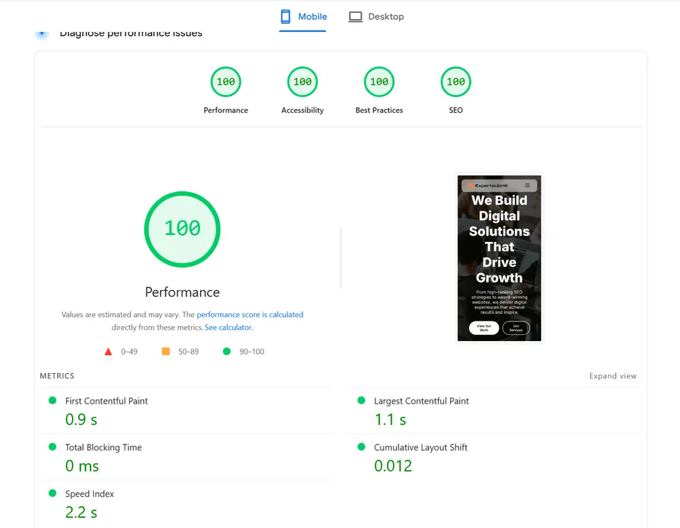This screenshot has height=528, width=680.
Task: Click green dot beside Cumulative Layout Shift
Action: pos(361,447)
